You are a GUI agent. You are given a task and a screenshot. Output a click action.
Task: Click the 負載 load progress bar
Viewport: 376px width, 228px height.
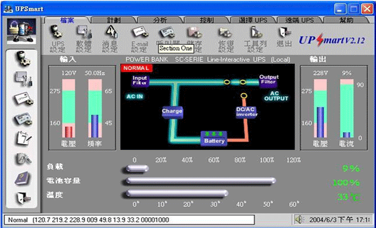137,169
